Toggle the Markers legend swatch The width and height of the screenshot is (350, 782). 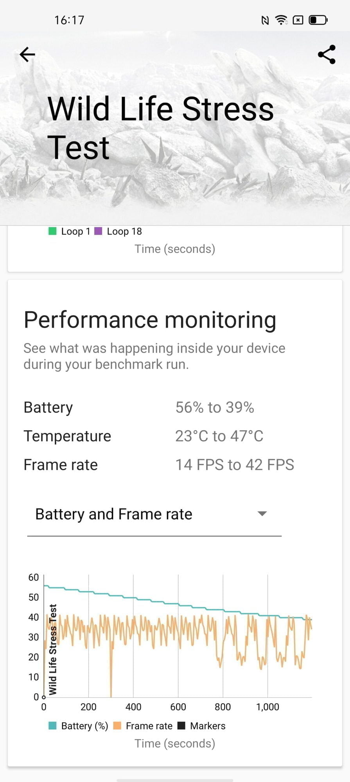pos(181,726)
